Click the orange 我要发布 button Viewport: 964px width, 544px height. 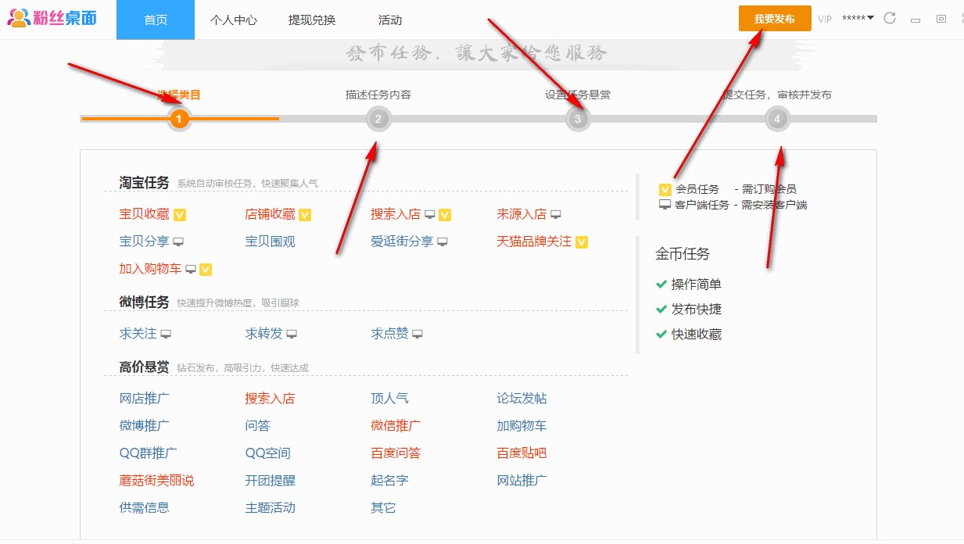[x=775, y=19]
